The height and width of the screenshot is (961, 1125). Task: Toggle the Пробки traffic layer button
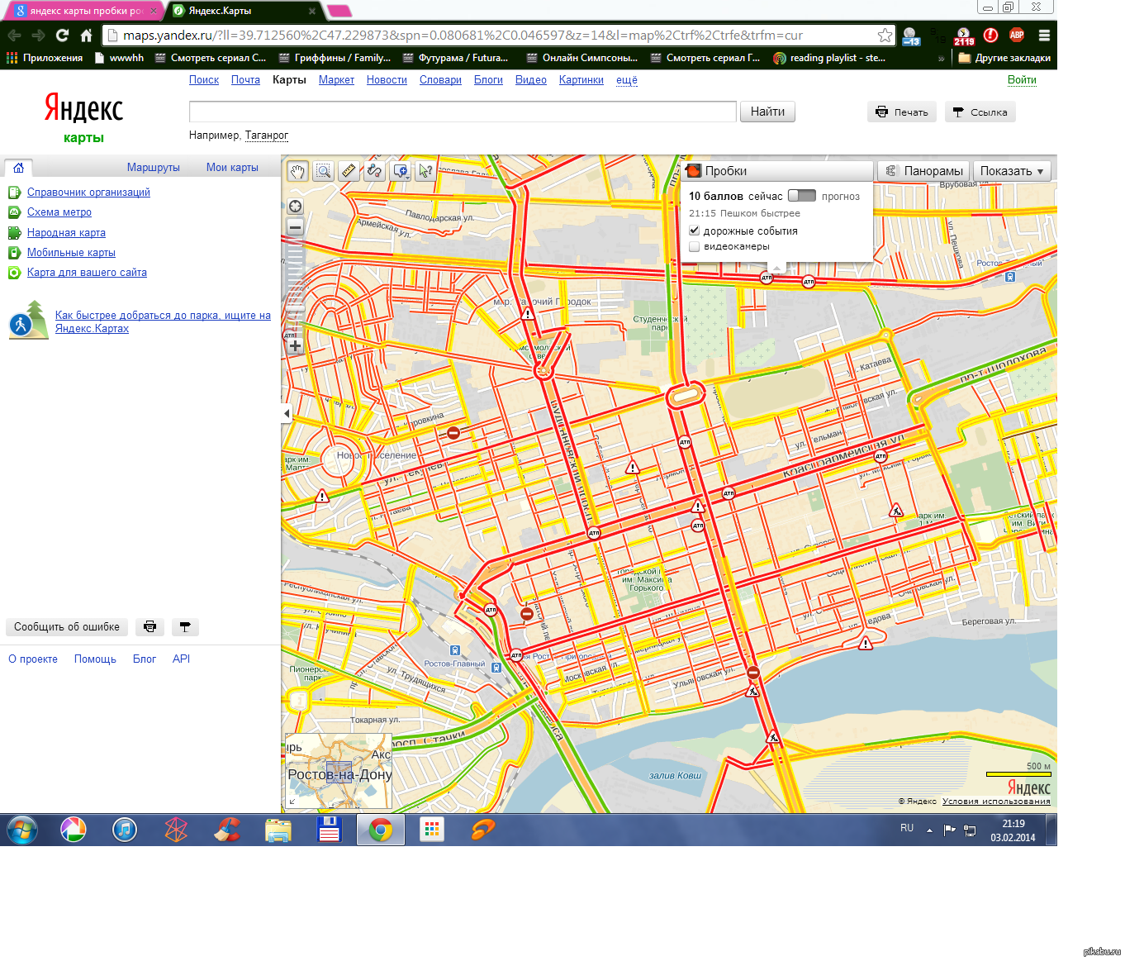coord(779,171)
